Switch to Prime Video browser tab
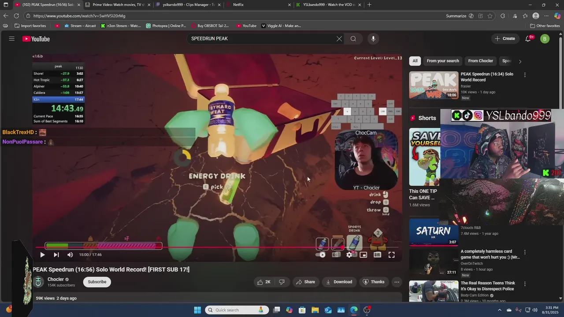The width and height of the screenshot is (564, 317). point(118,5)
